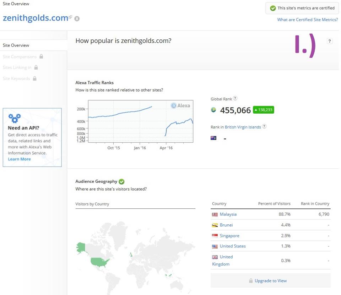Screen dimensions: 341x295
Task: Click green rank change badge 138,233
Action: [x=264, y=110]
